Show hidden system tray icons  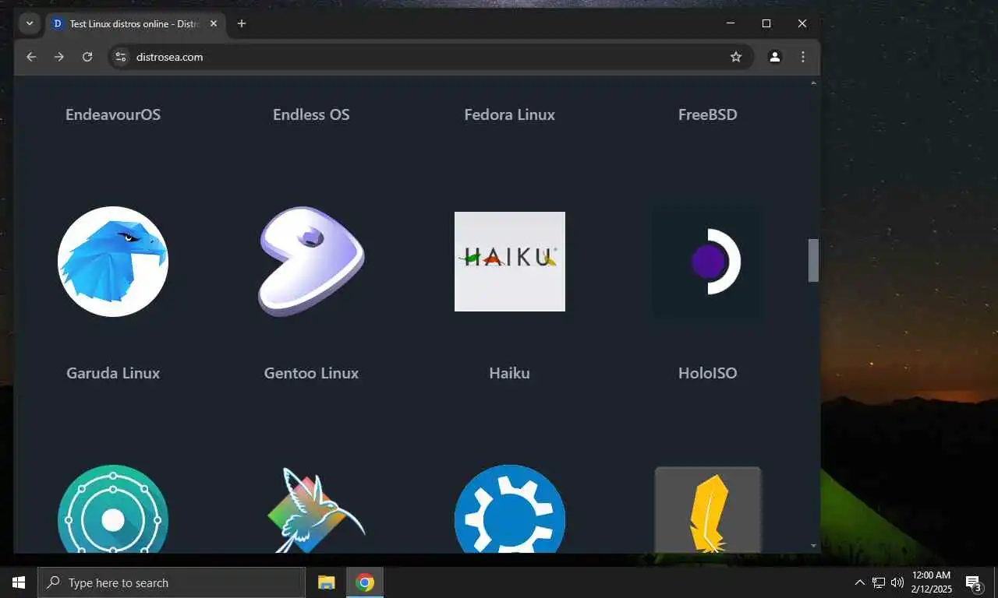859,582
